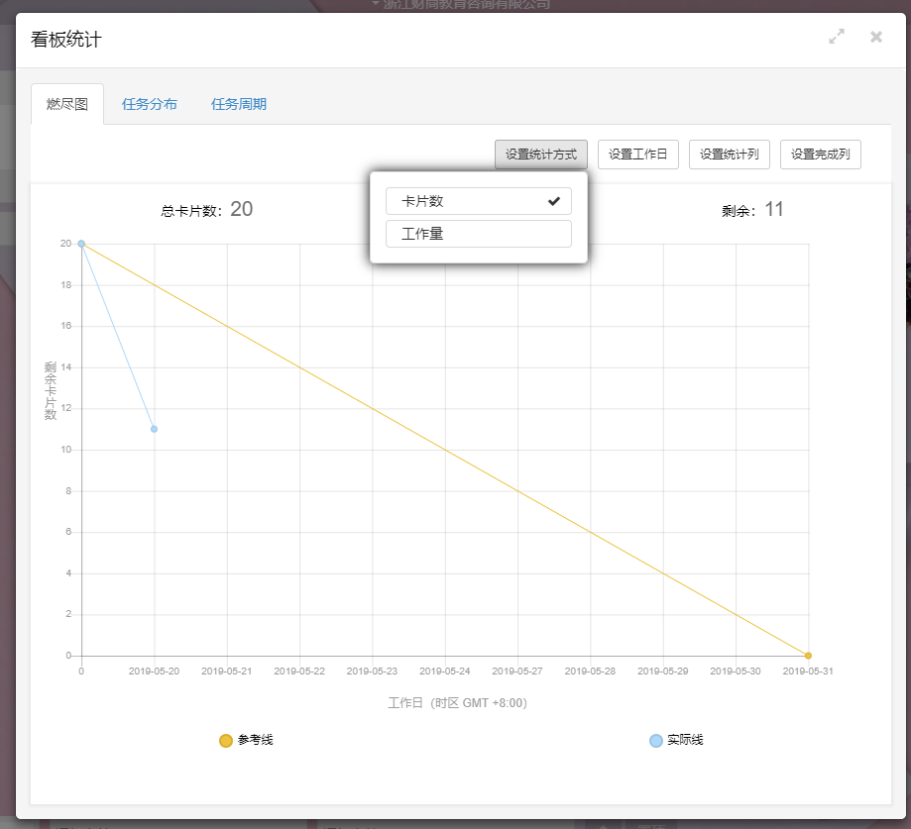Click the 设置统计列 button
Image resolution: width=911 pixels, height=829 pixels.
tap(730, 155)
